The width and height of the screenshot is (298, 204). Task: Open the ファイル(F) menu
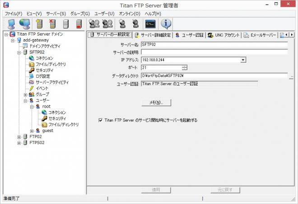point(14,14)
